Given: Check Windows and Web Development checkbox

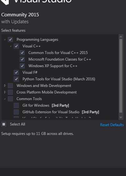Looking at the screenshot, I should 10,86.
